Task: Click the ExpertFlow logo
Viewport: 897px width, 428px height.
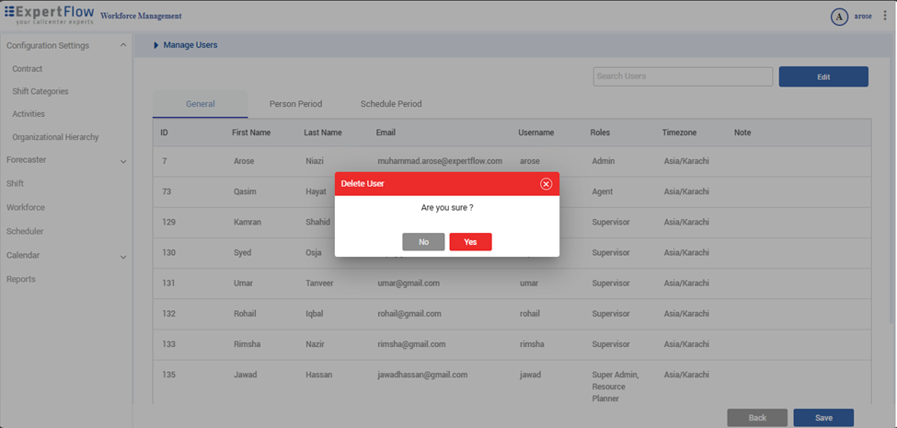Action: point(49,15)
